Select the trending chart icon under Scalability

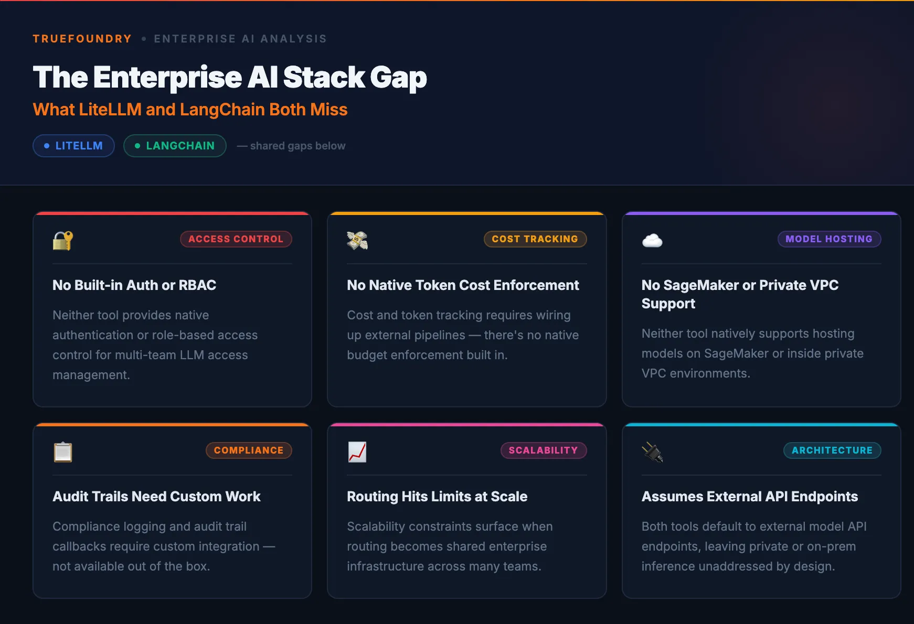click(x=357, y=451)
